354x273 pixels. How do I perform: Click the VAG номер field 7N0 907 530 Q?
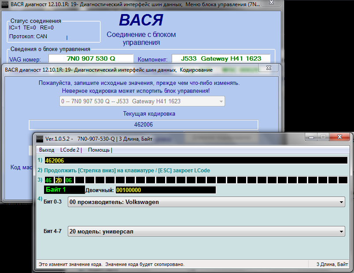click(x=91, y=58)
